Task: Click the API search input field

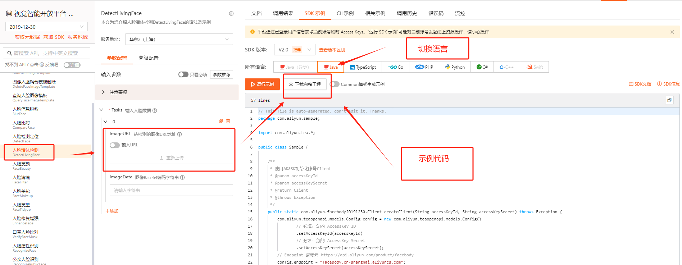Action: click(46, 53)
